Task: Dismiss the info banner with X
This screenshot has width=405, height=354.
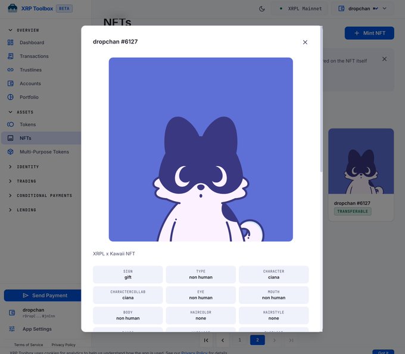Action: point(384,59)
